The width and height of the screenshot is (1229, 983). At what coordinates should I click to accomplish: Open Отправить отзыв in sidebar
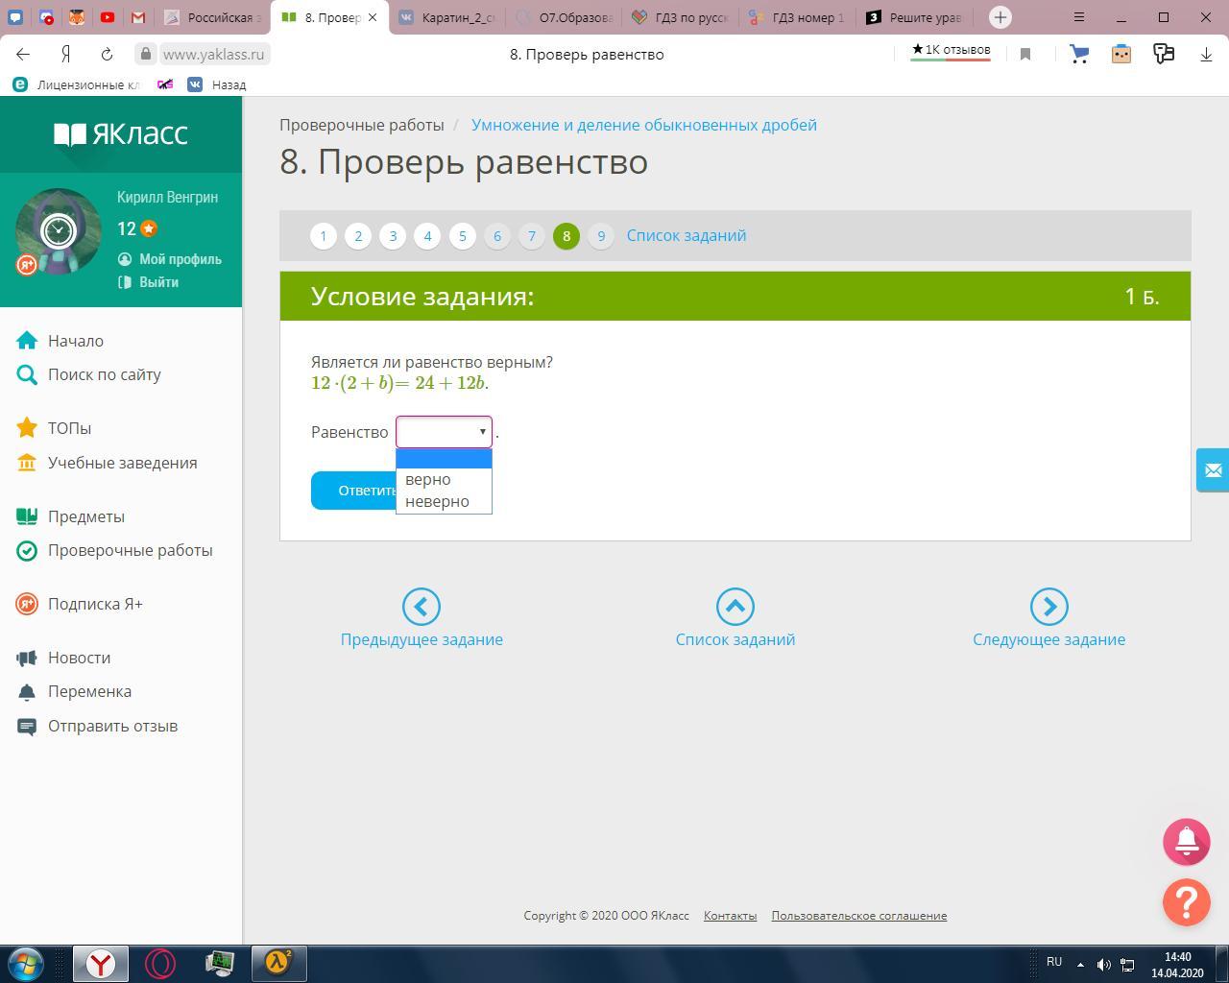click(x=113, y=726)
